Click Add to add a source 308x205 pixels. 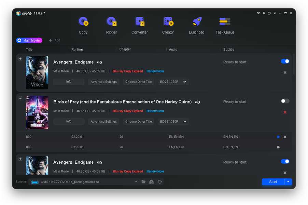tap(55, 40)
